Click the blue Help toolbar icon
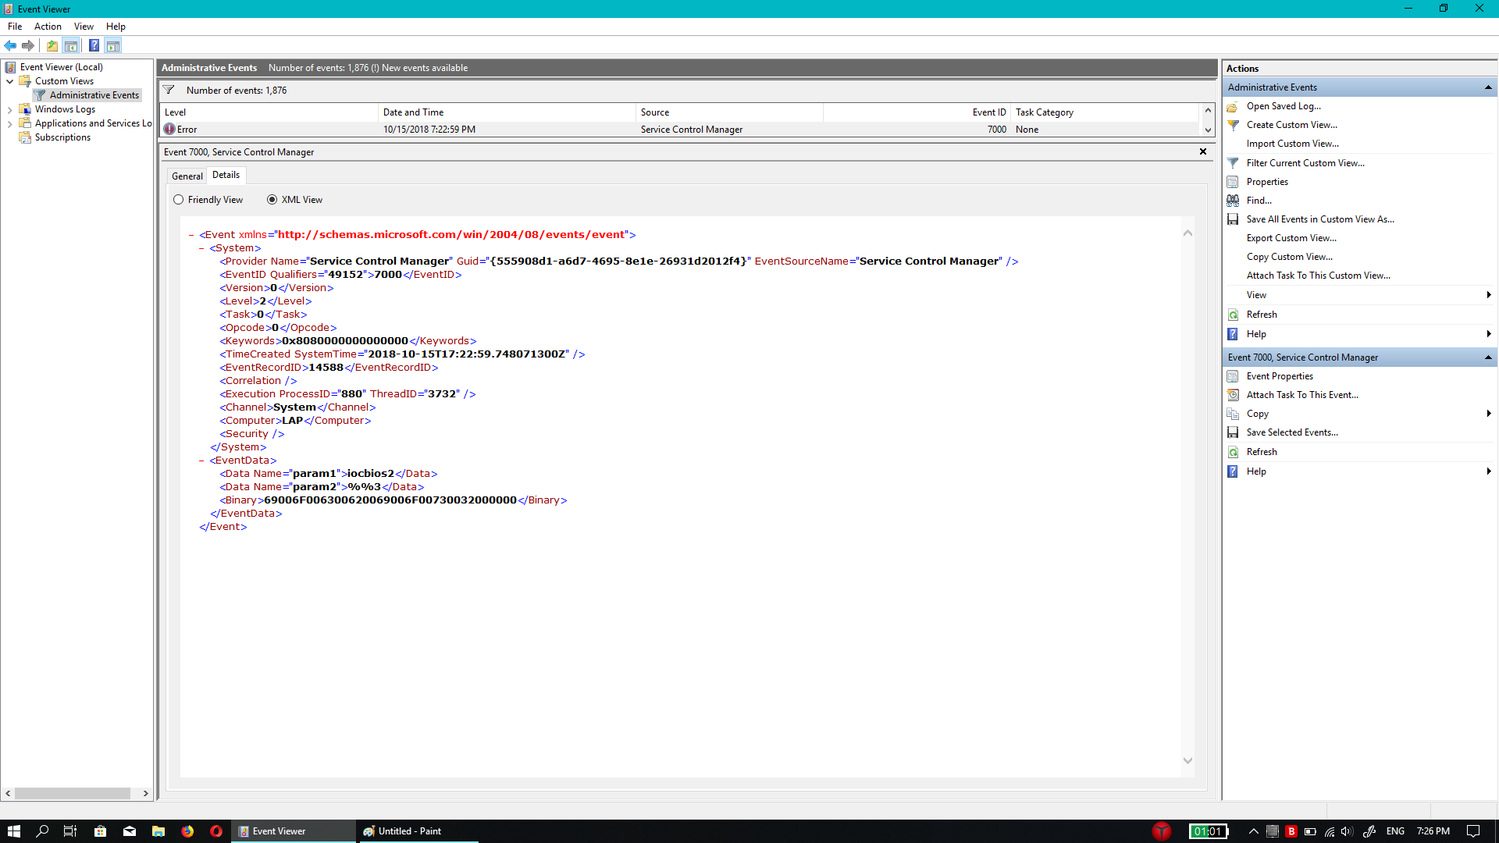Screen dimensions: 1499x843 (x=94, y=45)
